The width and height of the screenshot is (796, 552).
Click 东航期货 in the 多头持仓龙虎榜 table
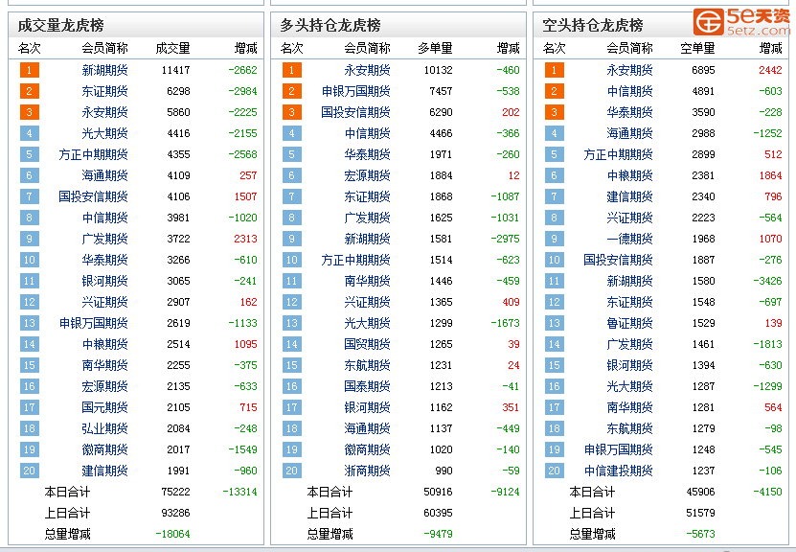[367, 365]
